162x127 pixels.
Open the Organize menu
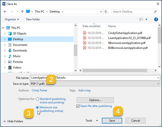click(12, 19)
